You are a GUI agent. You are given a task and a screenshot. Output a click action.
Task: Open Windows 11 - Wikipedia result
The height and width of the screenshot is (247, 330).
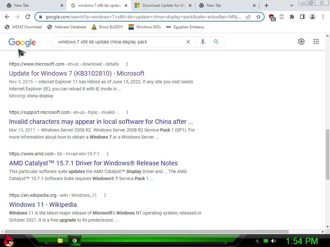tap(43, 205)
